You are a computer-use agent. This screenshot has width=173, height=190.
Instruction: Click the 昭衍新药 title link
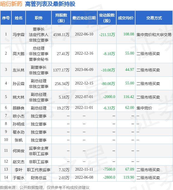click(x=11, y=4)
